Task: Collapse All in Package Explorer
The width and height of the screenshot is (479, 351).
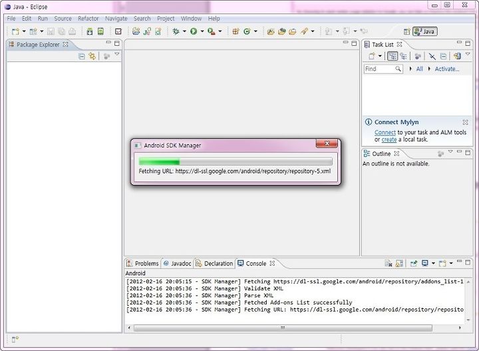Action: [82, 56]
